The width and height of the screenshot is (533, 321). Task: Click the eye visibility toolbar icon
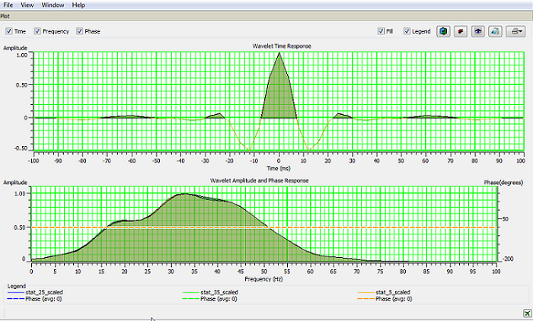[478, 31]
